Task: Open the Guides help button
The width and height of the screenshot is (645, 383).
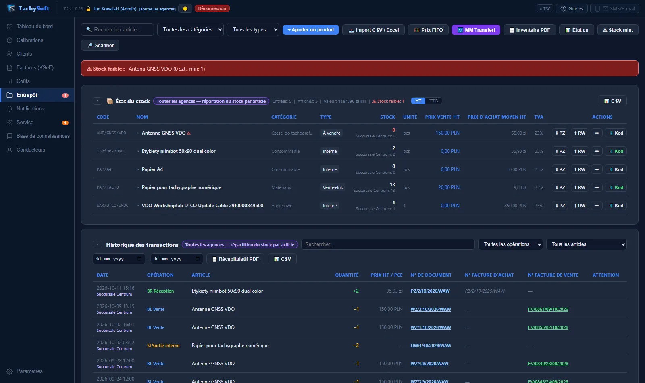Action: click(572, 8)
